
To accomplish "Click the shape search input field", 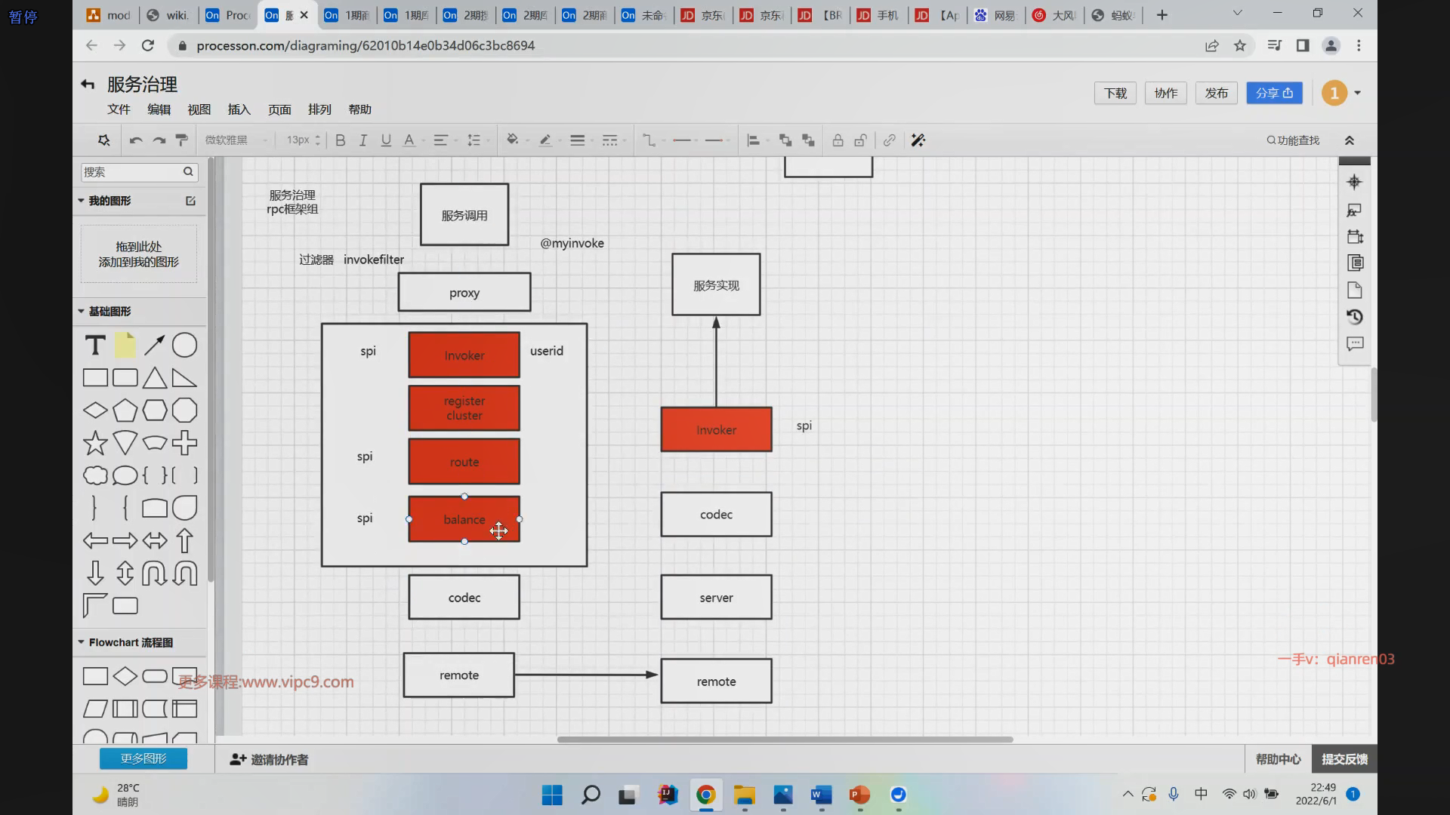I will tap(132, 172).
